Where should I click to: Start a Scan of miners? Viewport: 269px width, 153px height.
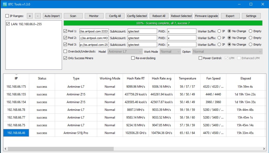[73, 16]
